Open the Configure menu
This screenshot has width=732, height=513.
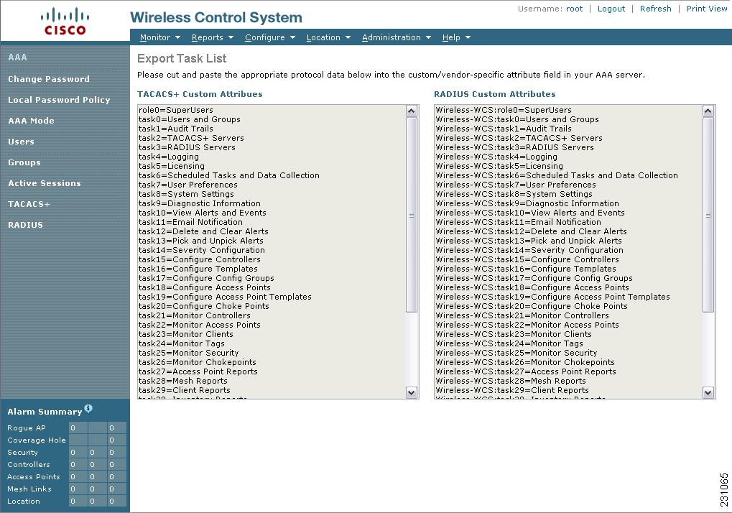point(264,37)
